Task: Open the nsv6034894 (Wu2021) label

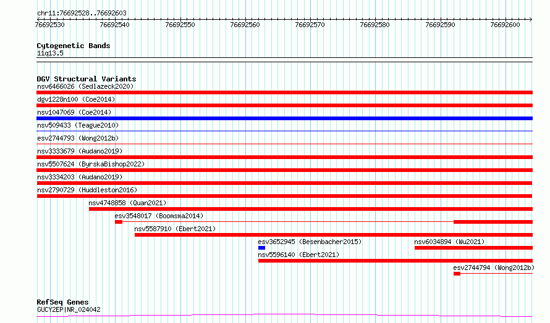Action: coord(449,242)
